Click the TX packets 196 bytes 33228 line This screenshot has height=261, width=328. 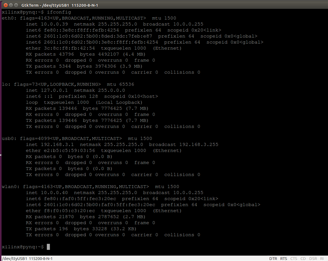point(81,229)
